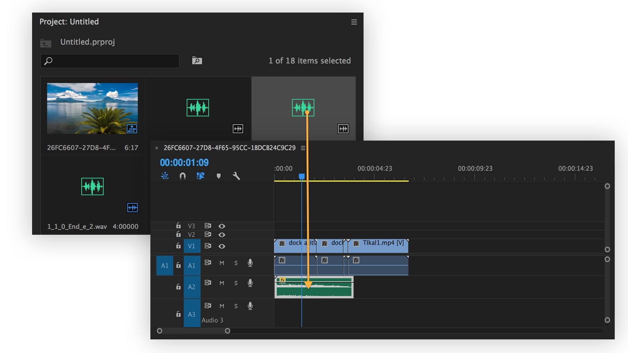Viewport: 628px width, 353px height.
Task: Select the lake and palm tree clip thumbnail
Action: click(x=92, y=108)
